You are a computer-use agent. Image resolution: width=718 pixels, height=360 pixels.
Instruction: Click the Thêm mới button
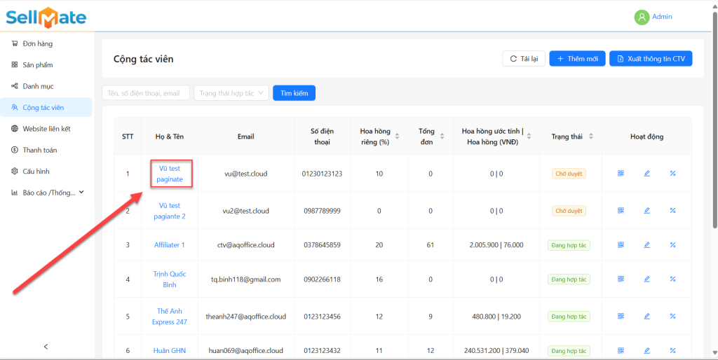(577, 59)
